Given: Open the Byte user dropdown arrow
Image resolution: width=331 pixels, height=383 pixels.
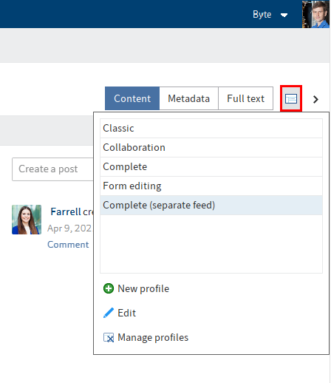Looking at the screenshot, I should (284, 16).
